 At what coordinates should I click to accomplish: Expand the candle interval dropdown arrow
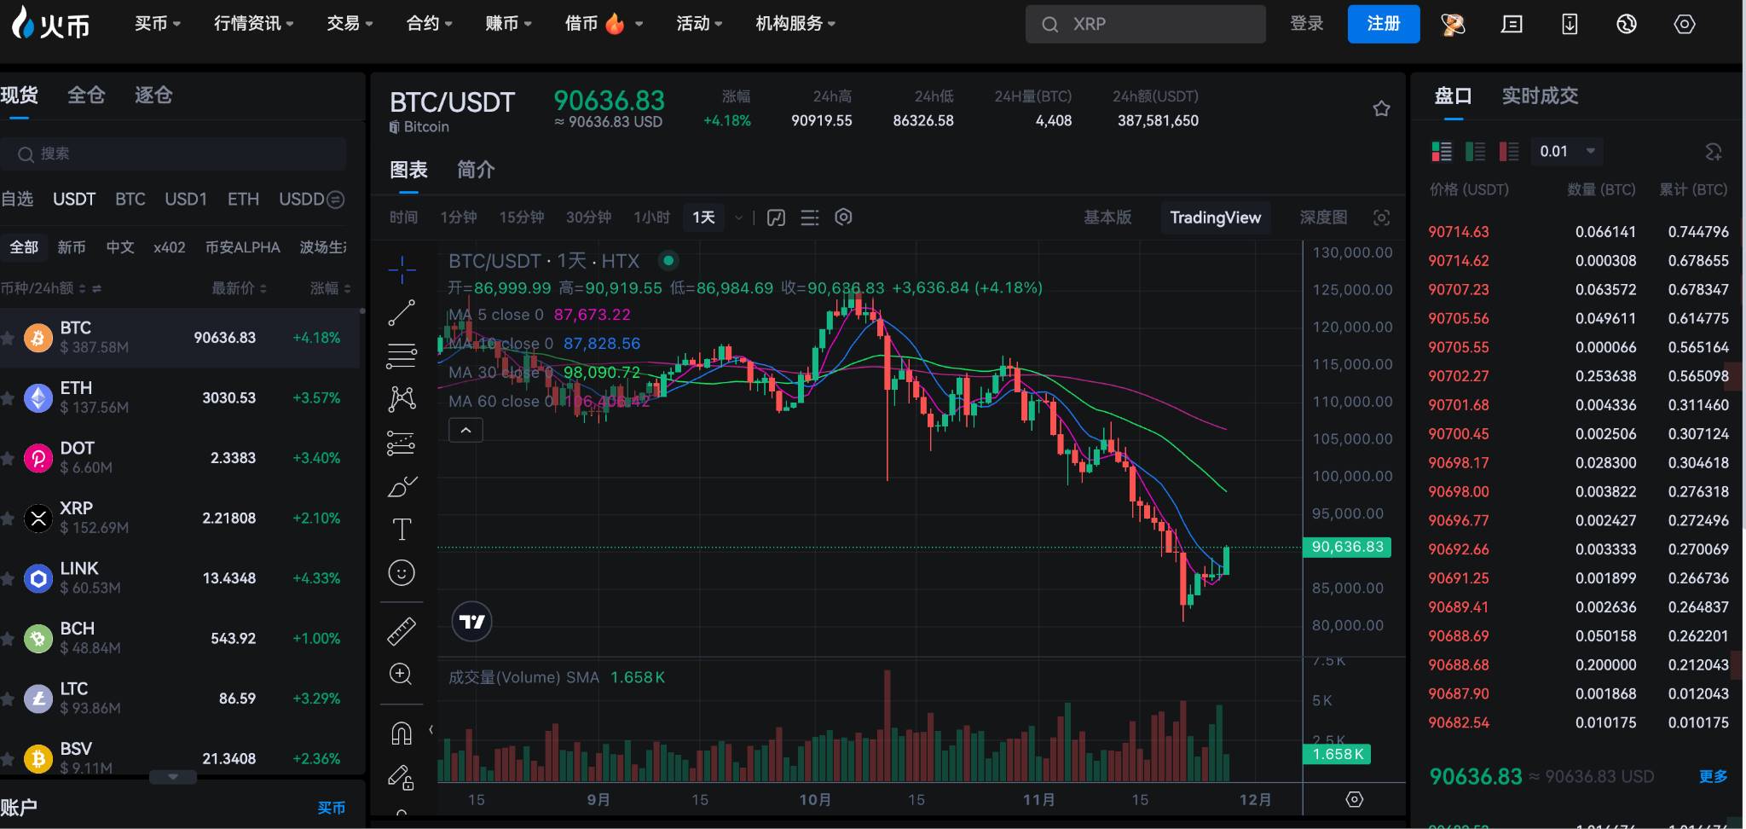click(x=737, y=217)
